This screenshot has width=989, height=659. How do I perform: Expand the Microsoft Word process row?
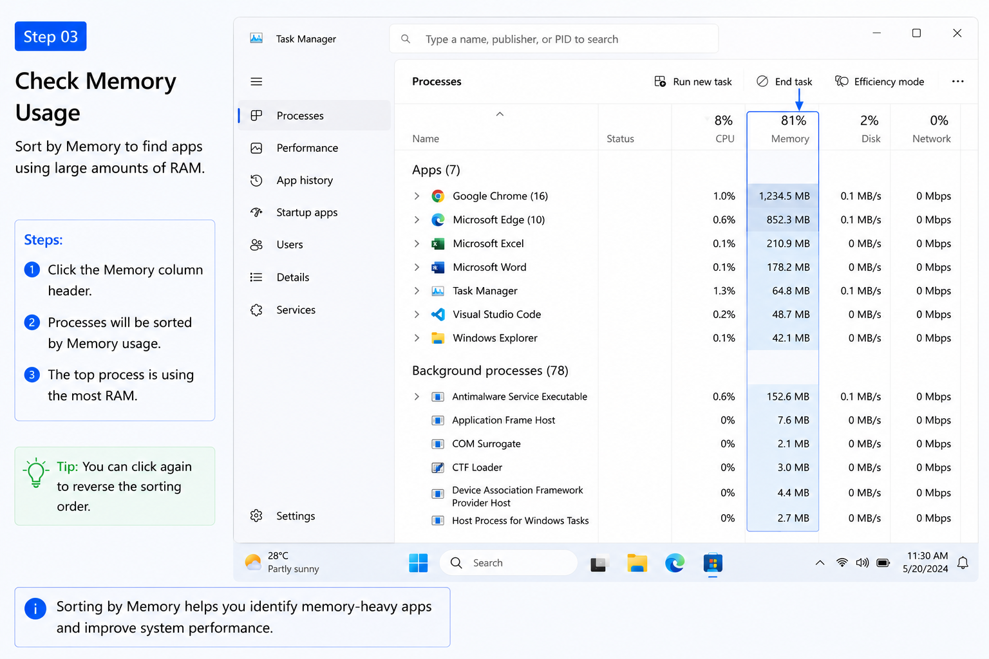pos(417,268)
